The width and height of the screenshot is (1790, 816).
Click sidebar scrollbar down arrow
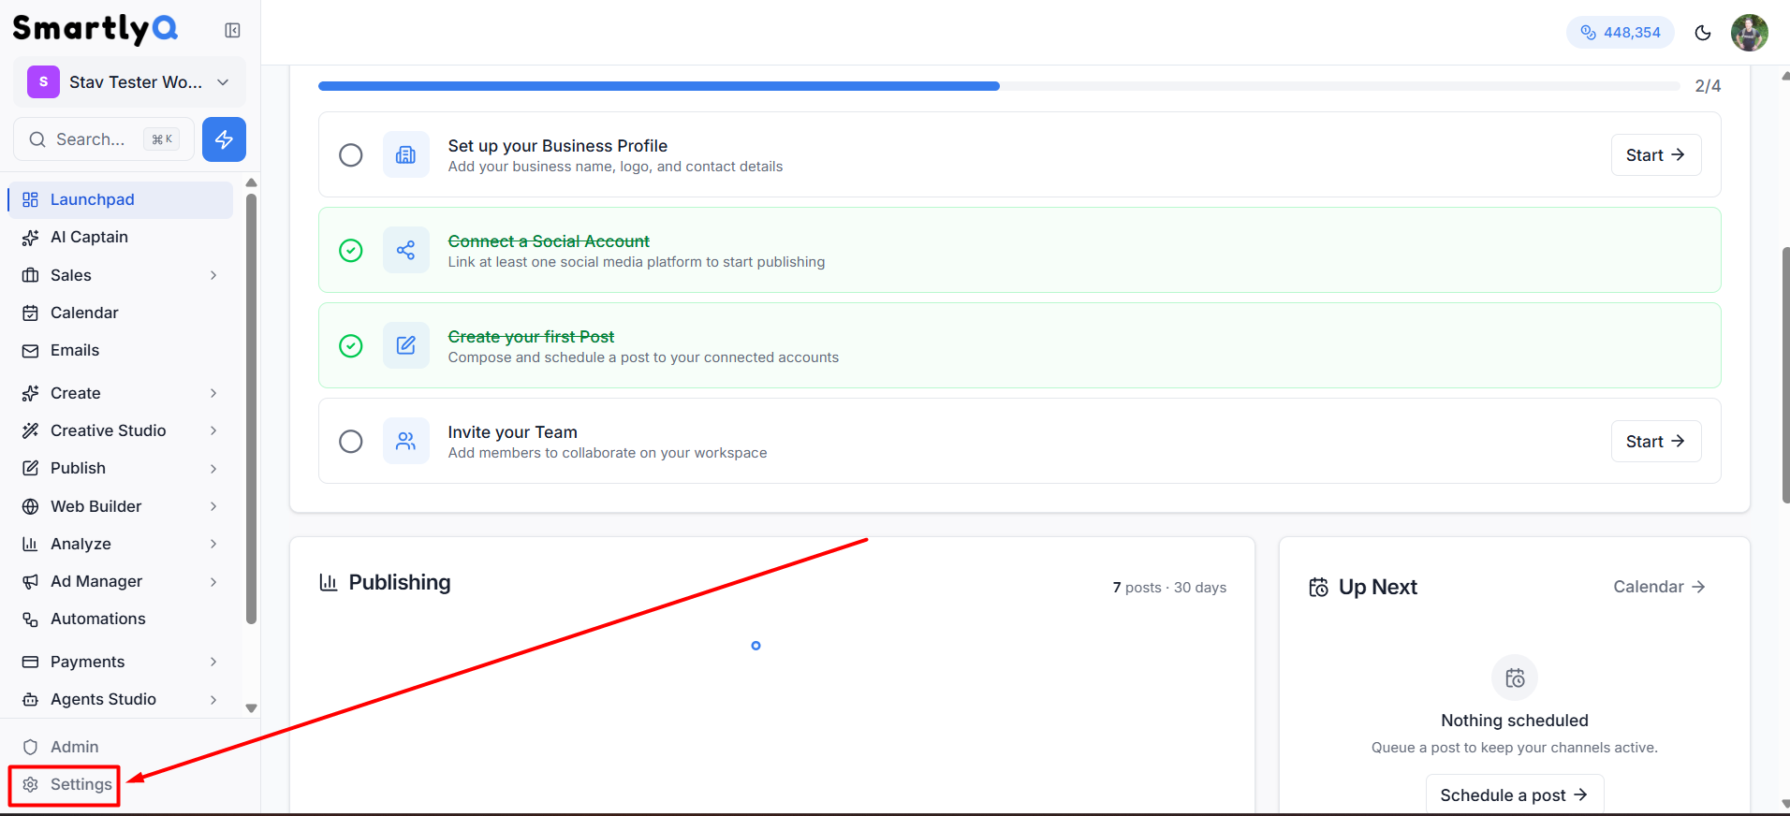tap(251, 708)
